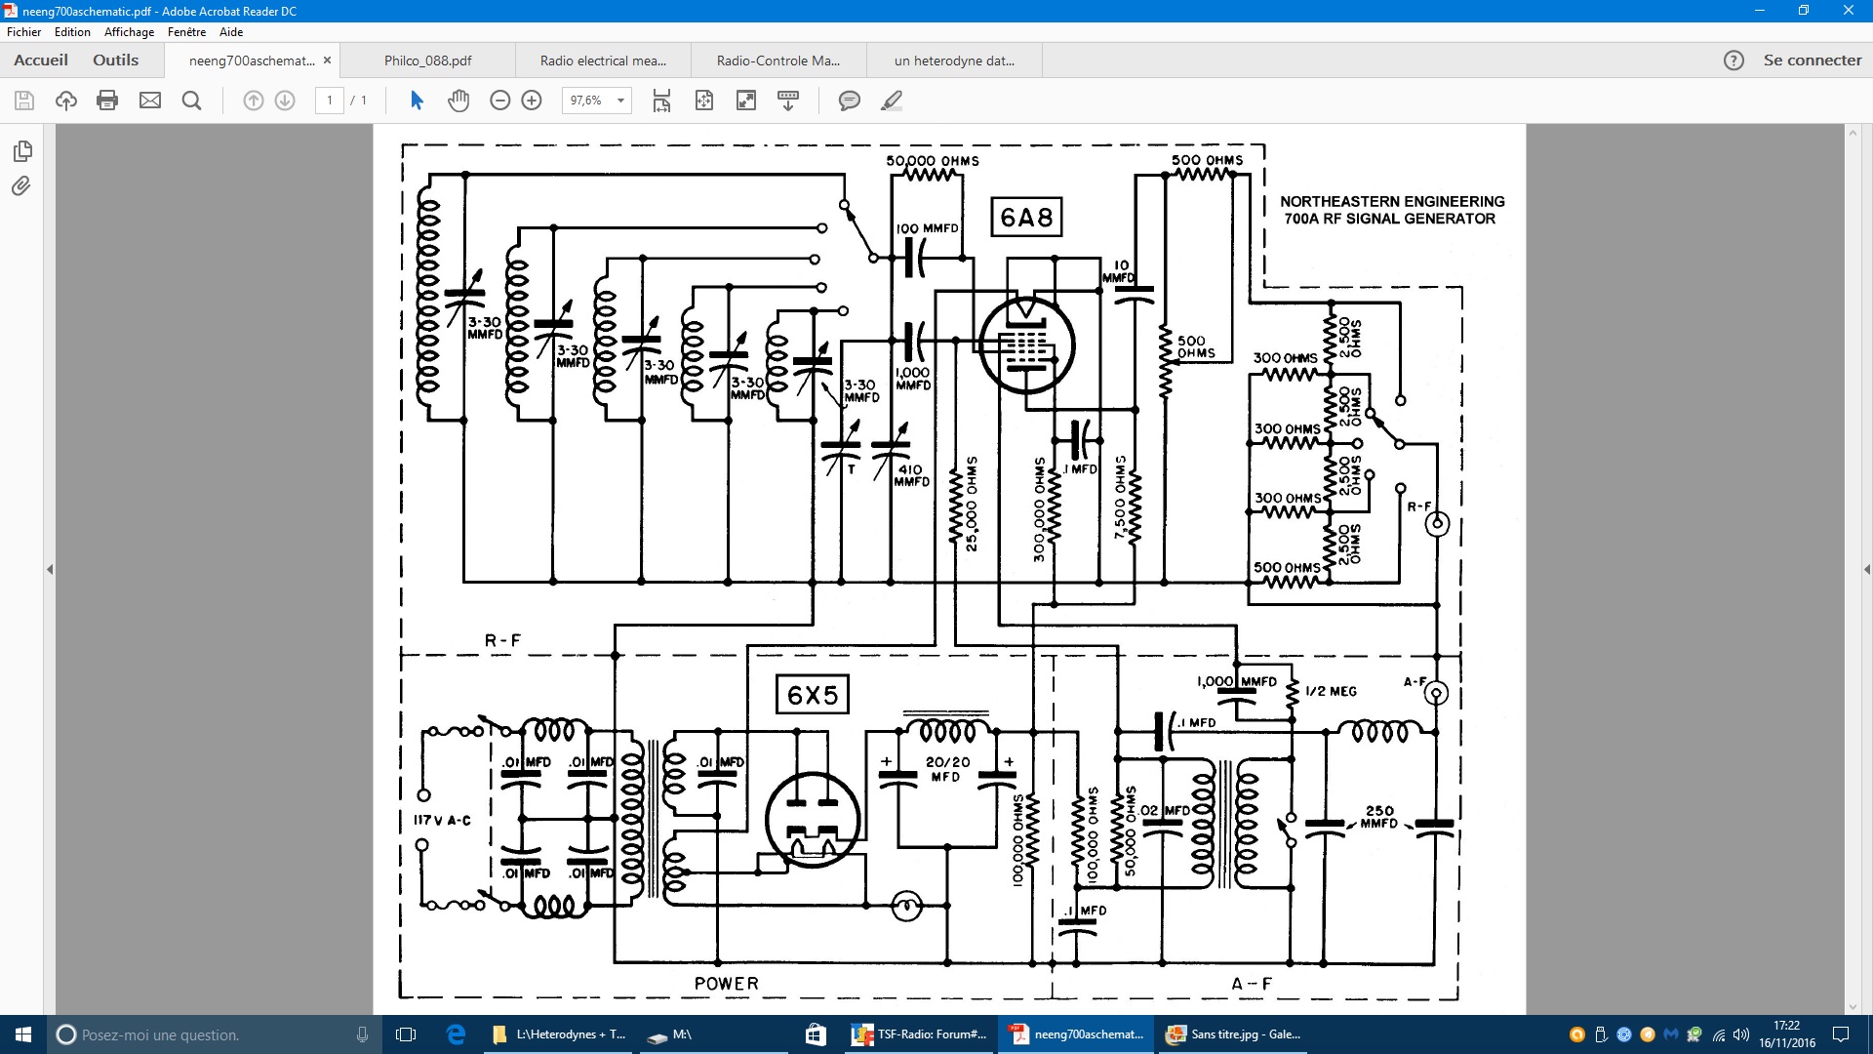Open attachments paperclip panel
This screenshot has width=1873, height=1054.
21,186
